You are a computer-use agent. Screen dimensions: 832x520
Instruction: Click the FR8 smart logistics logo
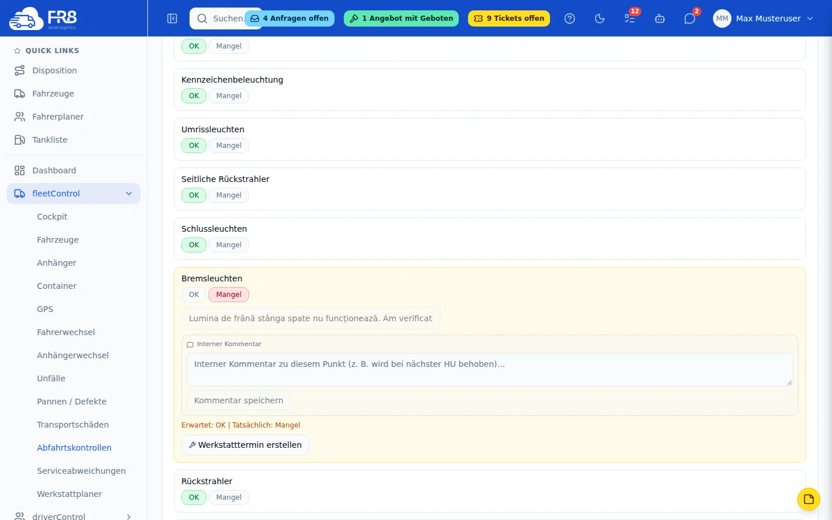(x=43, y=18)
